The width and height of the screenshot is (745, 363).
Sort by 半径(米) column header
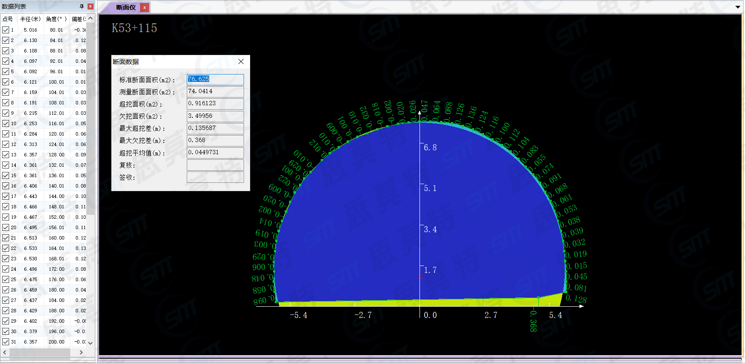pyautogui.click(x=30, y=19)
